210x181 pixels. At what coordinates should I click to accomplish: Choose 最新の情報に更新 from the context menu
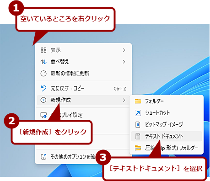click(83, 74)
